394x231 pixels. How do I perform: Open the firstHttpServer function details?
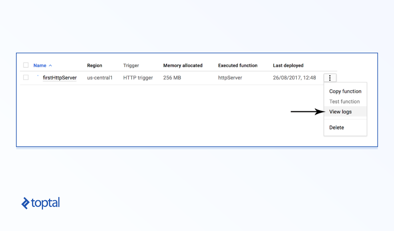pos(59,78)
